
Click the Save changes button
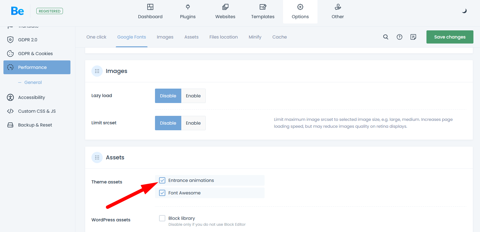tap(450, 37)
